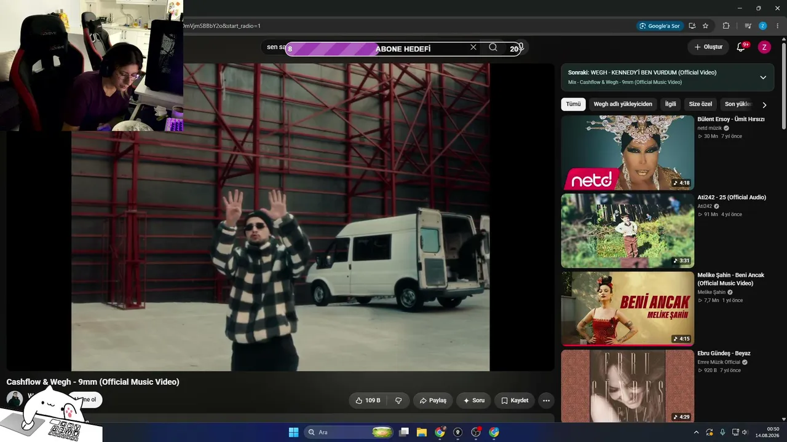Click the Ebru Gündeş - Beyaz title
787x442 pixels.
(x=724, y=354)
